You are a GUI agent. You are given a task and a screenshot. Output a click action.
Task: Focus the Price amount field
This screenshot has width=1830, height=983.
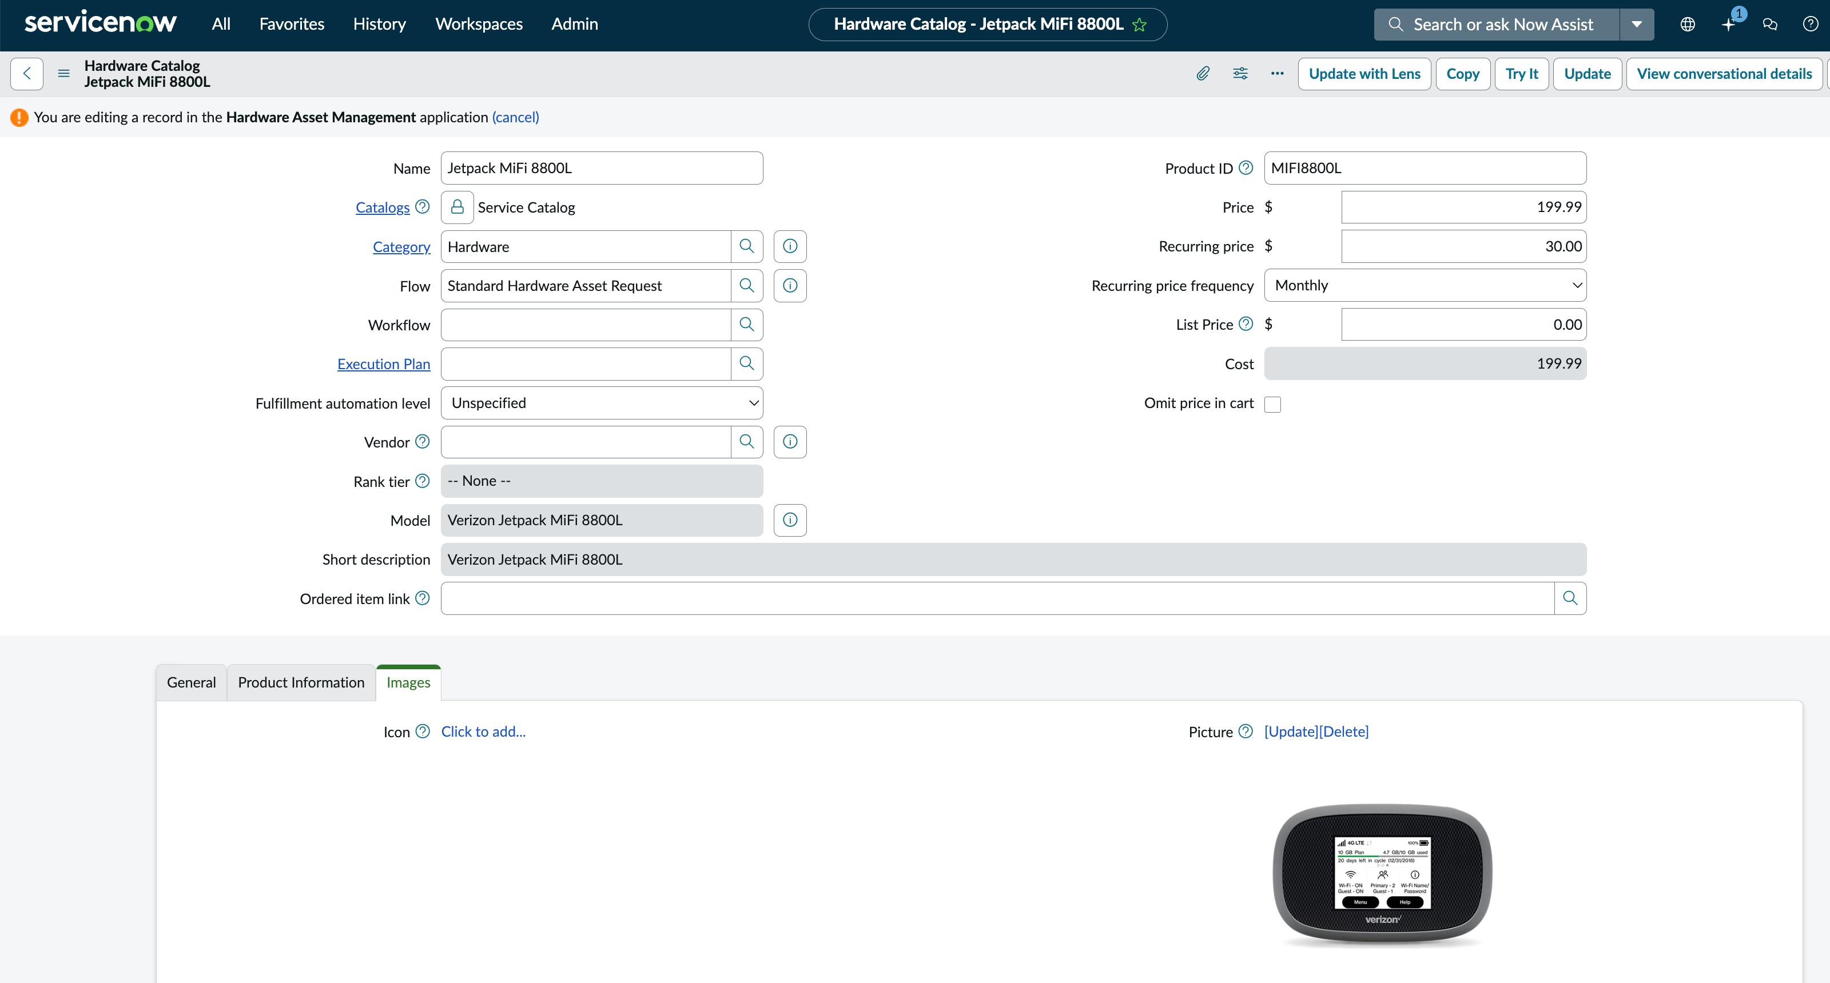tap(1463, 207)
